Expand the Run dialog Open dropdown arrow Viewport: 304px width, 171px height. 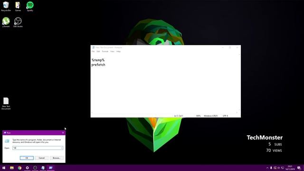(x=62, y=148)
